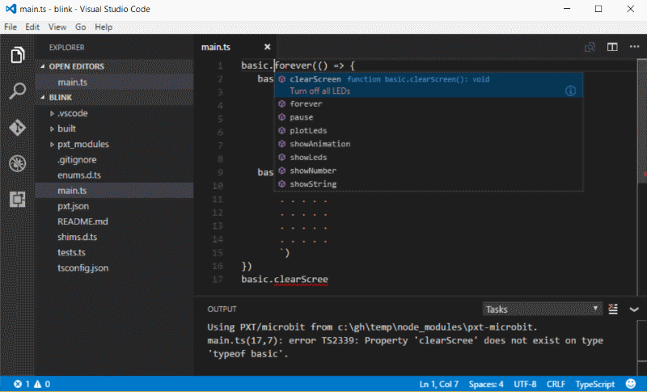Viewport: 647px width, 392px height.
Task: Open the Search view icon
Action: (x=17, y=91)
